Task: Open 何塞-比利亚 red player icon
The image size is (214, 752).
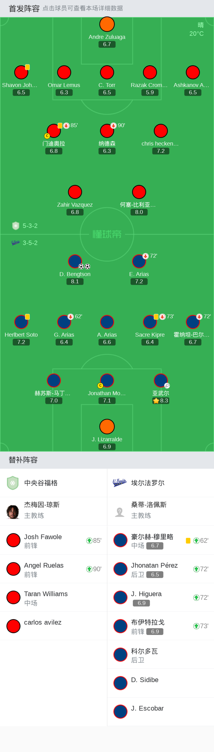Action: tap(139, 192)
